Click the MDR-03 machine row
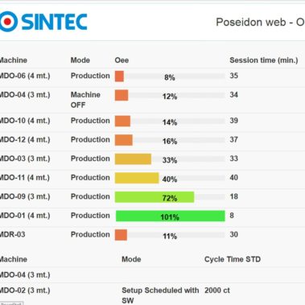 pyautogui.click(x=152, y=235)
